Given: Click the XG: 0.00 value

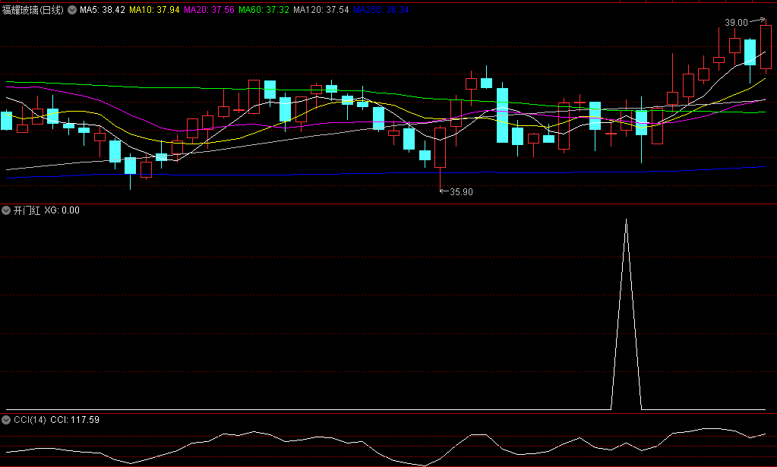Looking at the screenshot, I should 62,210.
